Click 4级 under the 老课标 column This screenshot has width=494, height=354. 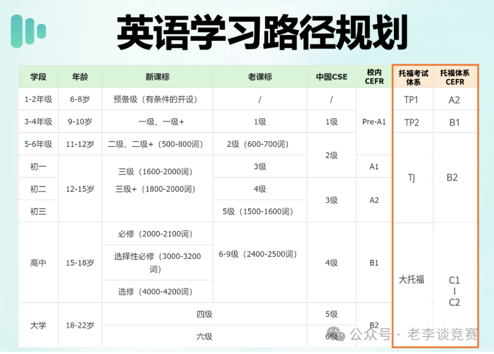point(260,188)
